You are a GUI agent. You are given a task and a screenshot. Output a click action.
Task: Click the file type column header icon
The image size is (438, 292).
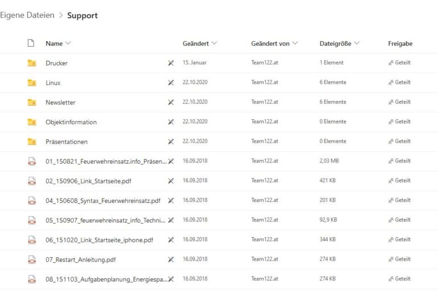click(x=32, y=43)
